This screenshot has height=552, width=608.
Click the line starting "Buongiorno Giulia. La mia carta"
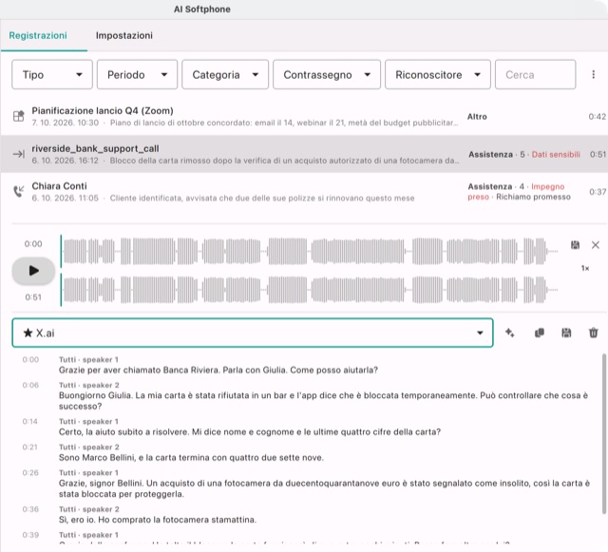tap(323, 401)
